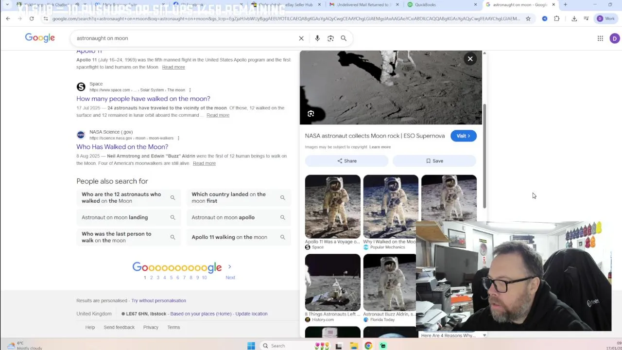Share the previewed image
Screen dimensions: 622x350
[x=347, y=161]
